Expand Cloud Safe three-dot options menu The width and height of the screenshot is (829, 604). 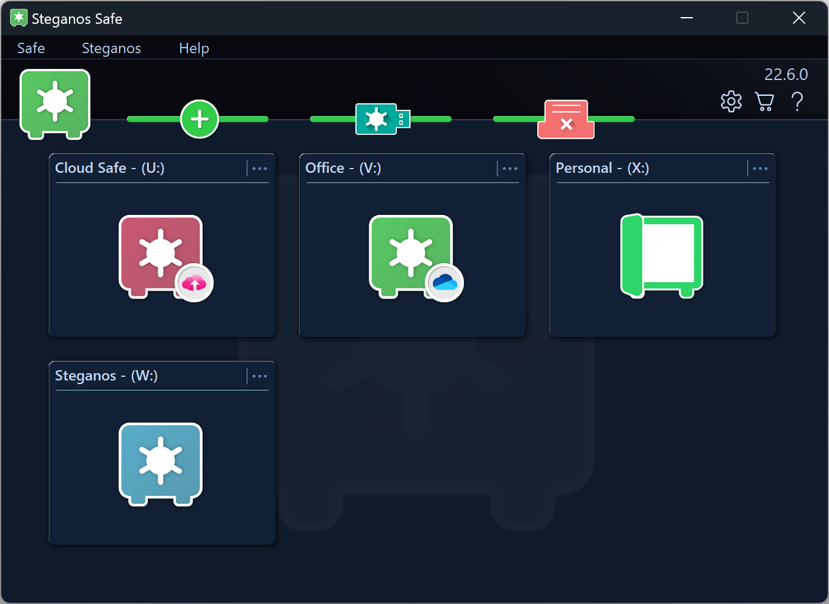click(x=259, y=169)
